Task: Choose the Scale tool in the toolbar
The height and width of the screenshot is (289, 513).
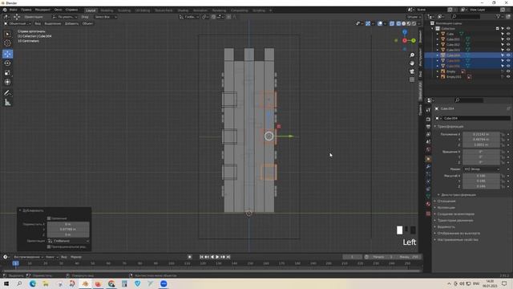Action: (7, 73)
